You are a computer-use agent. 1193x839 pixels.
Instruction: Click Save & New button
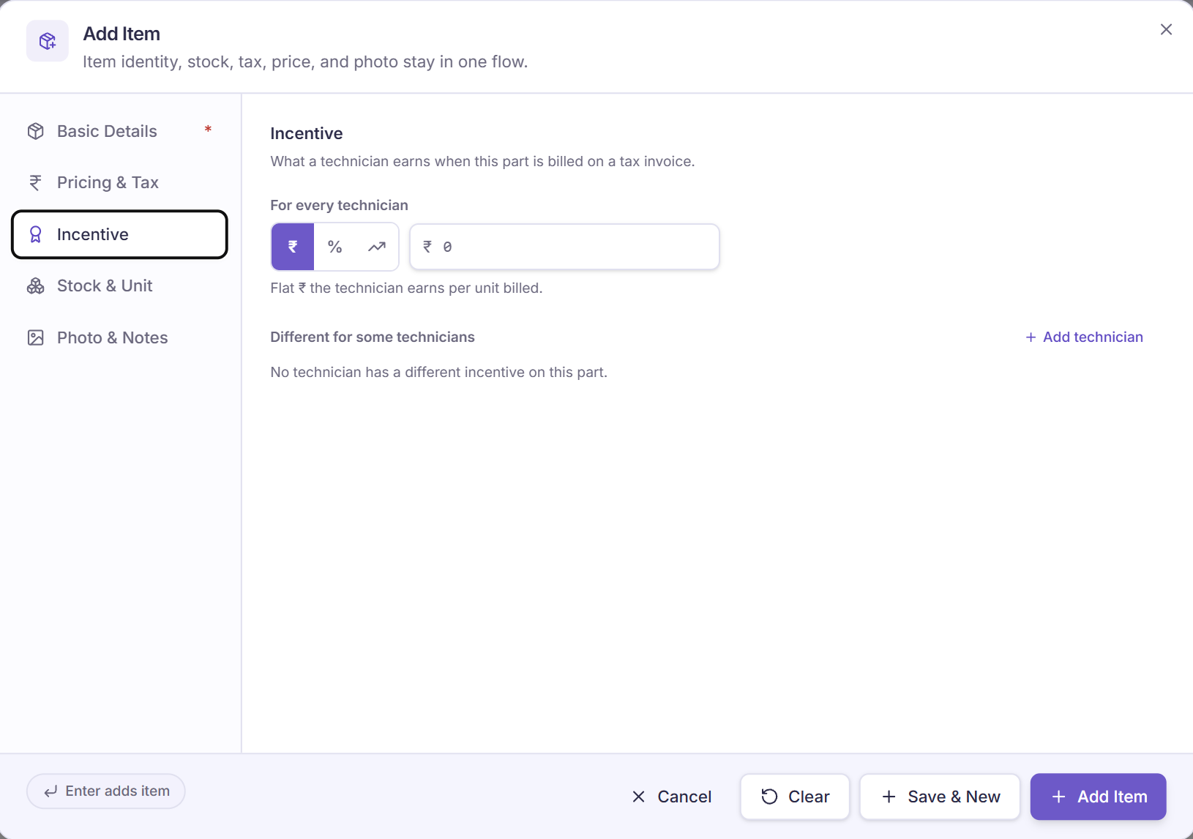pyautogui.click(x=940, y=797)
